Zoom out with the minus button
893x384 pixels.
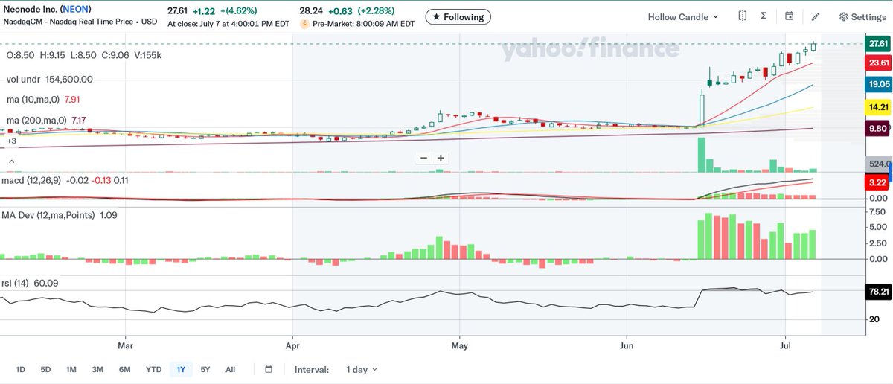pos(423,158)
